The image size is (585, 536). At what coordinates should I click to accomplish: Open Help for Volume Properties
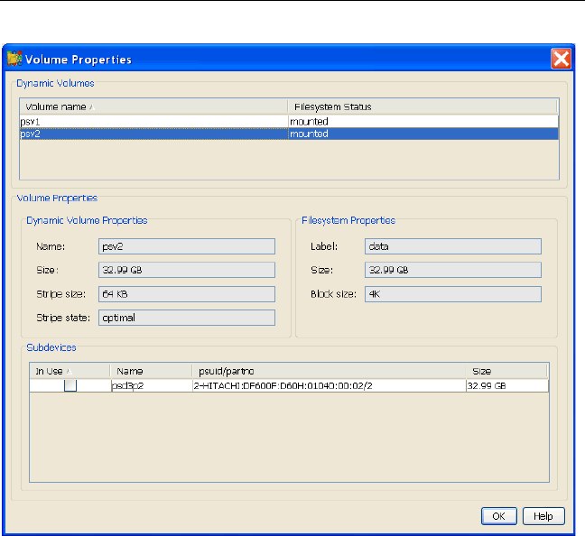543,516
